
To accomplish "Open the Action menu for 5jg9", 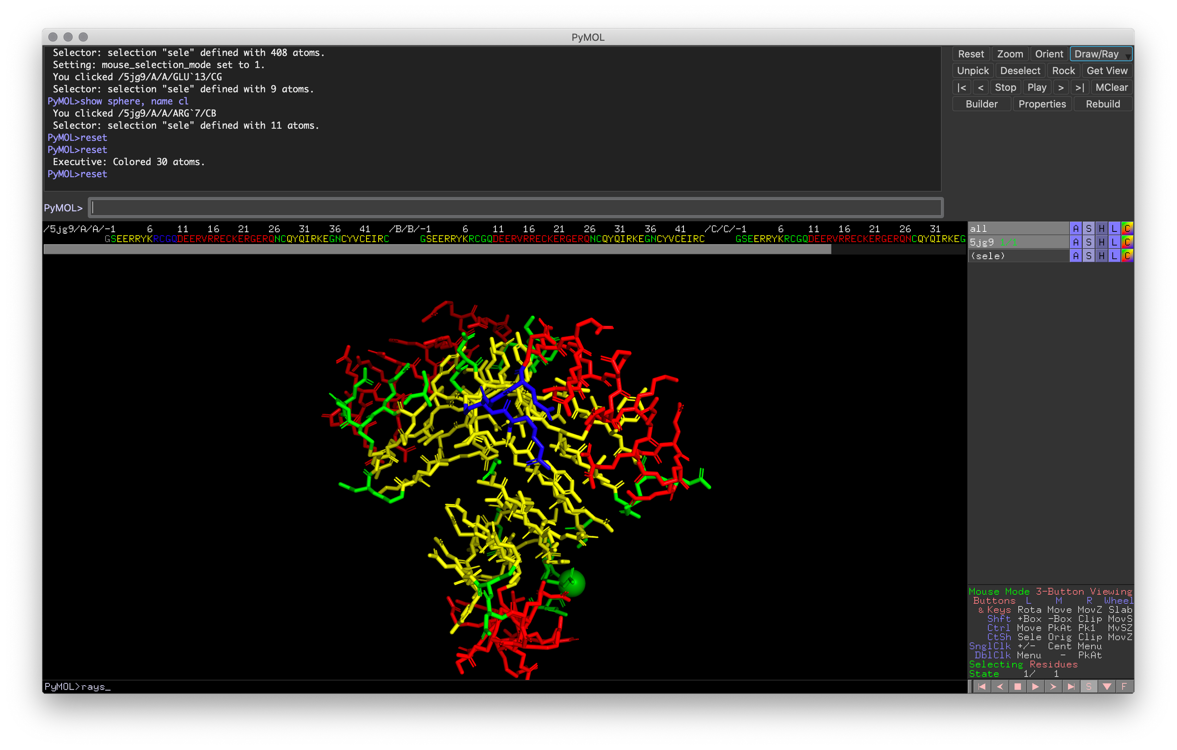I will click(1075, 242).
